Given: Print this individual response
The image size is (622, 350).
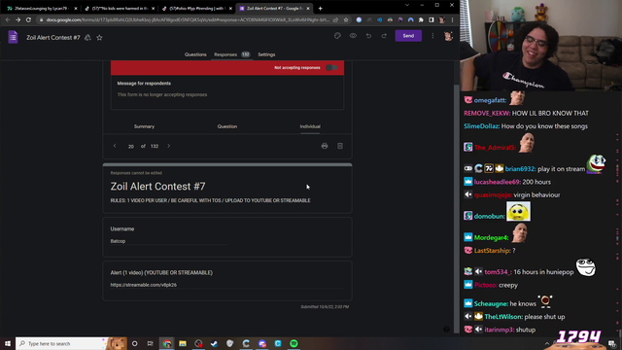Looking at the screenshot, I should 325,146.
